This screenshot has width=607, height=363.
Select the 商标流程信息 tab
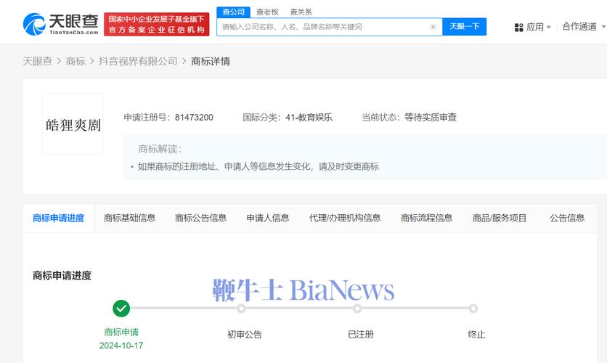[x=427, y=219]
